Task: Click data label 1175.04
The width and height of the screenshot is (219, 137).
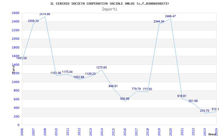Action: pyautogui.click(x=67, y=72)
